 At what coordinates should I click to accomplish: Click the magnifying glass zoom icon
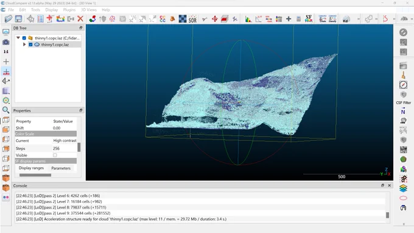(x=6, y=110)
